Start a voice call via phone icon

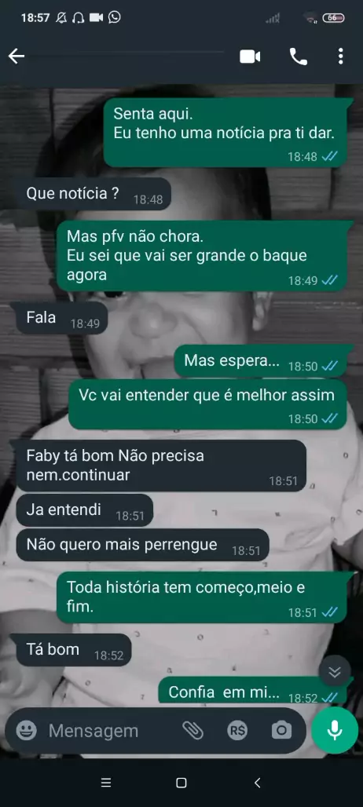point(298,57)
